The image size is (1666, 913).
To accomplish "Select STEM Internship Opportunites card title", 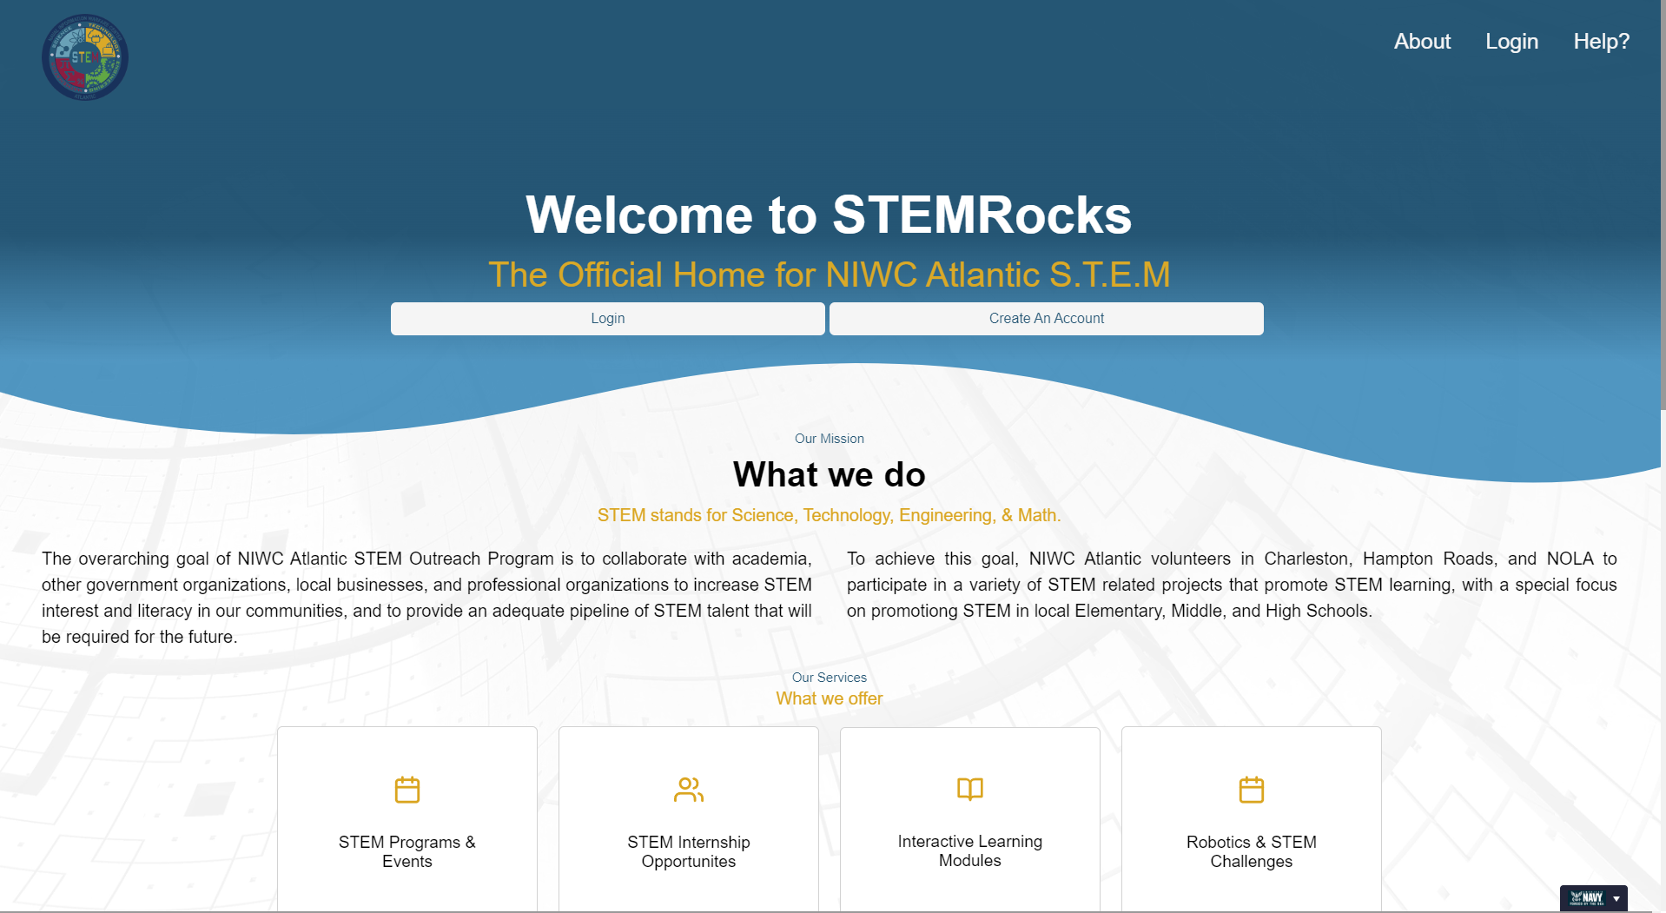I will [689, 851].
